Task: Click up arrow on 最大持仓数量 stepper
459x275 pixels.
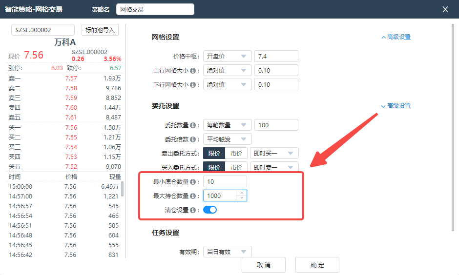Action: point(242,193)
